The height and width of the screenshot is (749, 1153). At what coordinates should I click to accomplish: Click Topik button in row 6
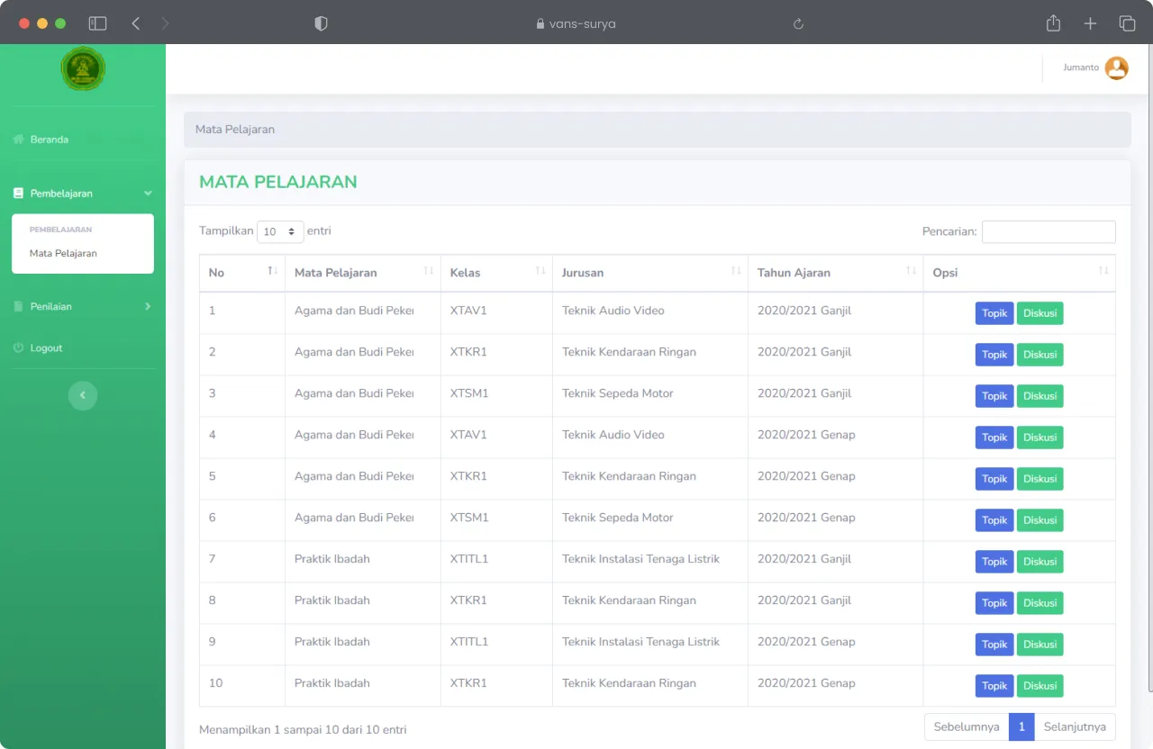tap(994, 520)
